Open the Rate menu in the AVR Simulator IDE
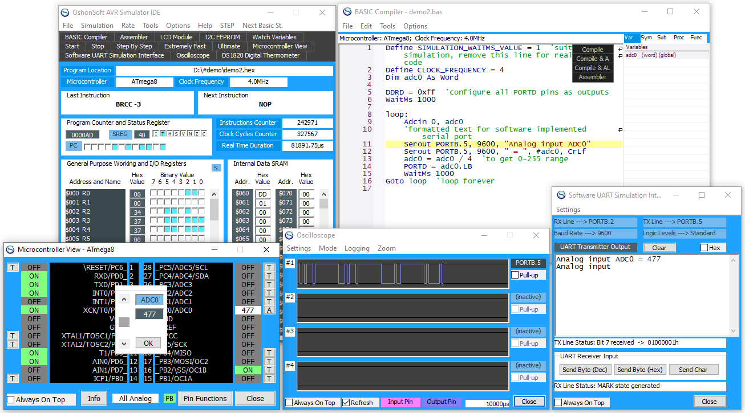 click(128, 26)
